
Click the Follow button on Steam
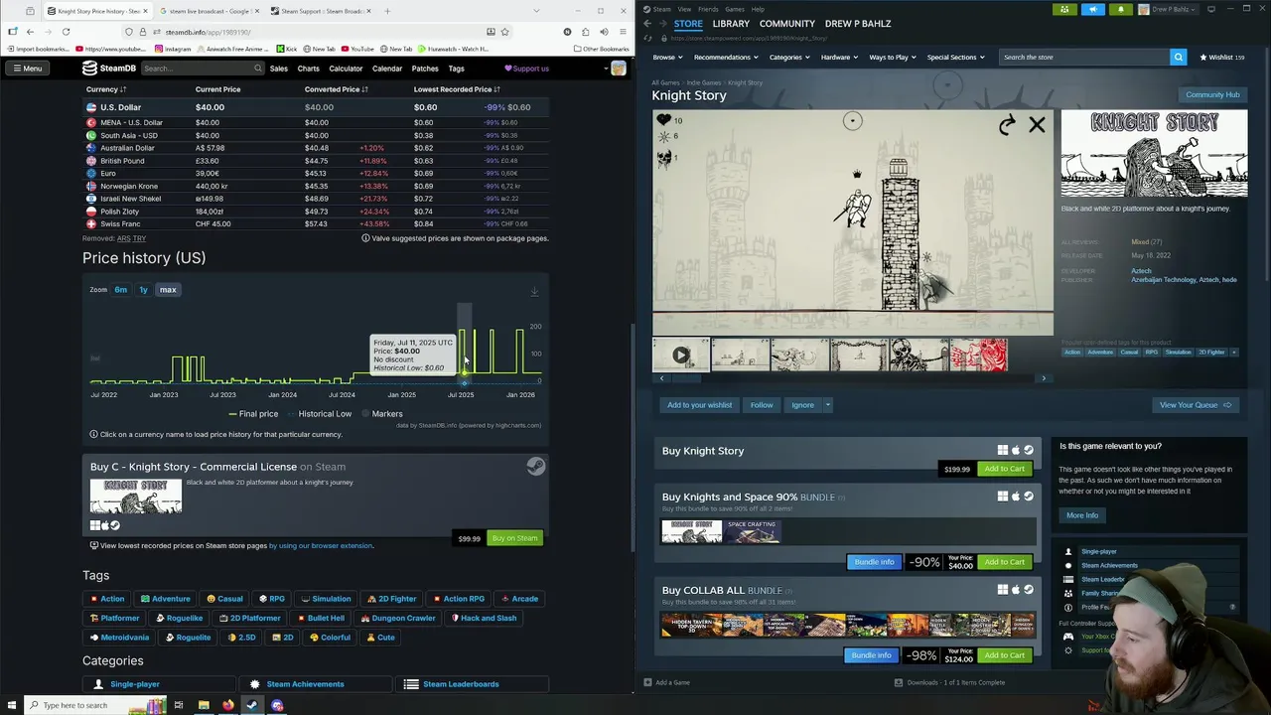click(762, 405)
